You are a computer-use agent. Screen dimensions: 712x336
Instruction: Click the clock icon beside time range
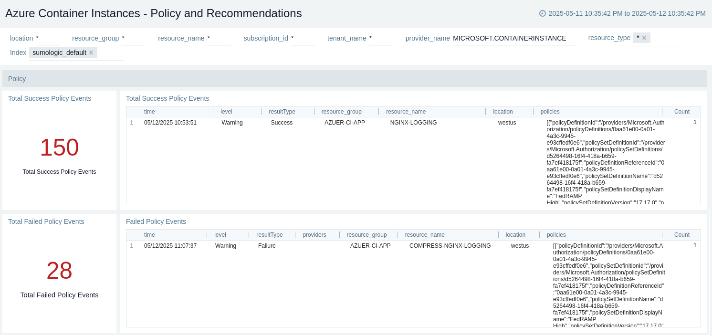(543, 13)
